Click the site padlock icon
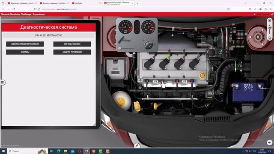Image resolution: width=274 pixels, height=154 pixels. tap(39, 9)
